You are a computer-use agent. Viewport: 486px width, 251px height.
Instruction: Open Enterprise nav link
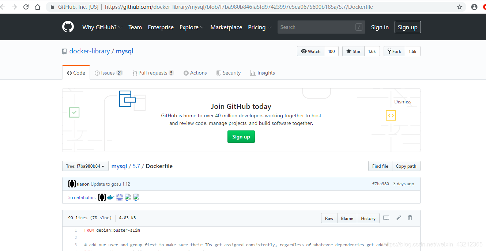point(161,27)
